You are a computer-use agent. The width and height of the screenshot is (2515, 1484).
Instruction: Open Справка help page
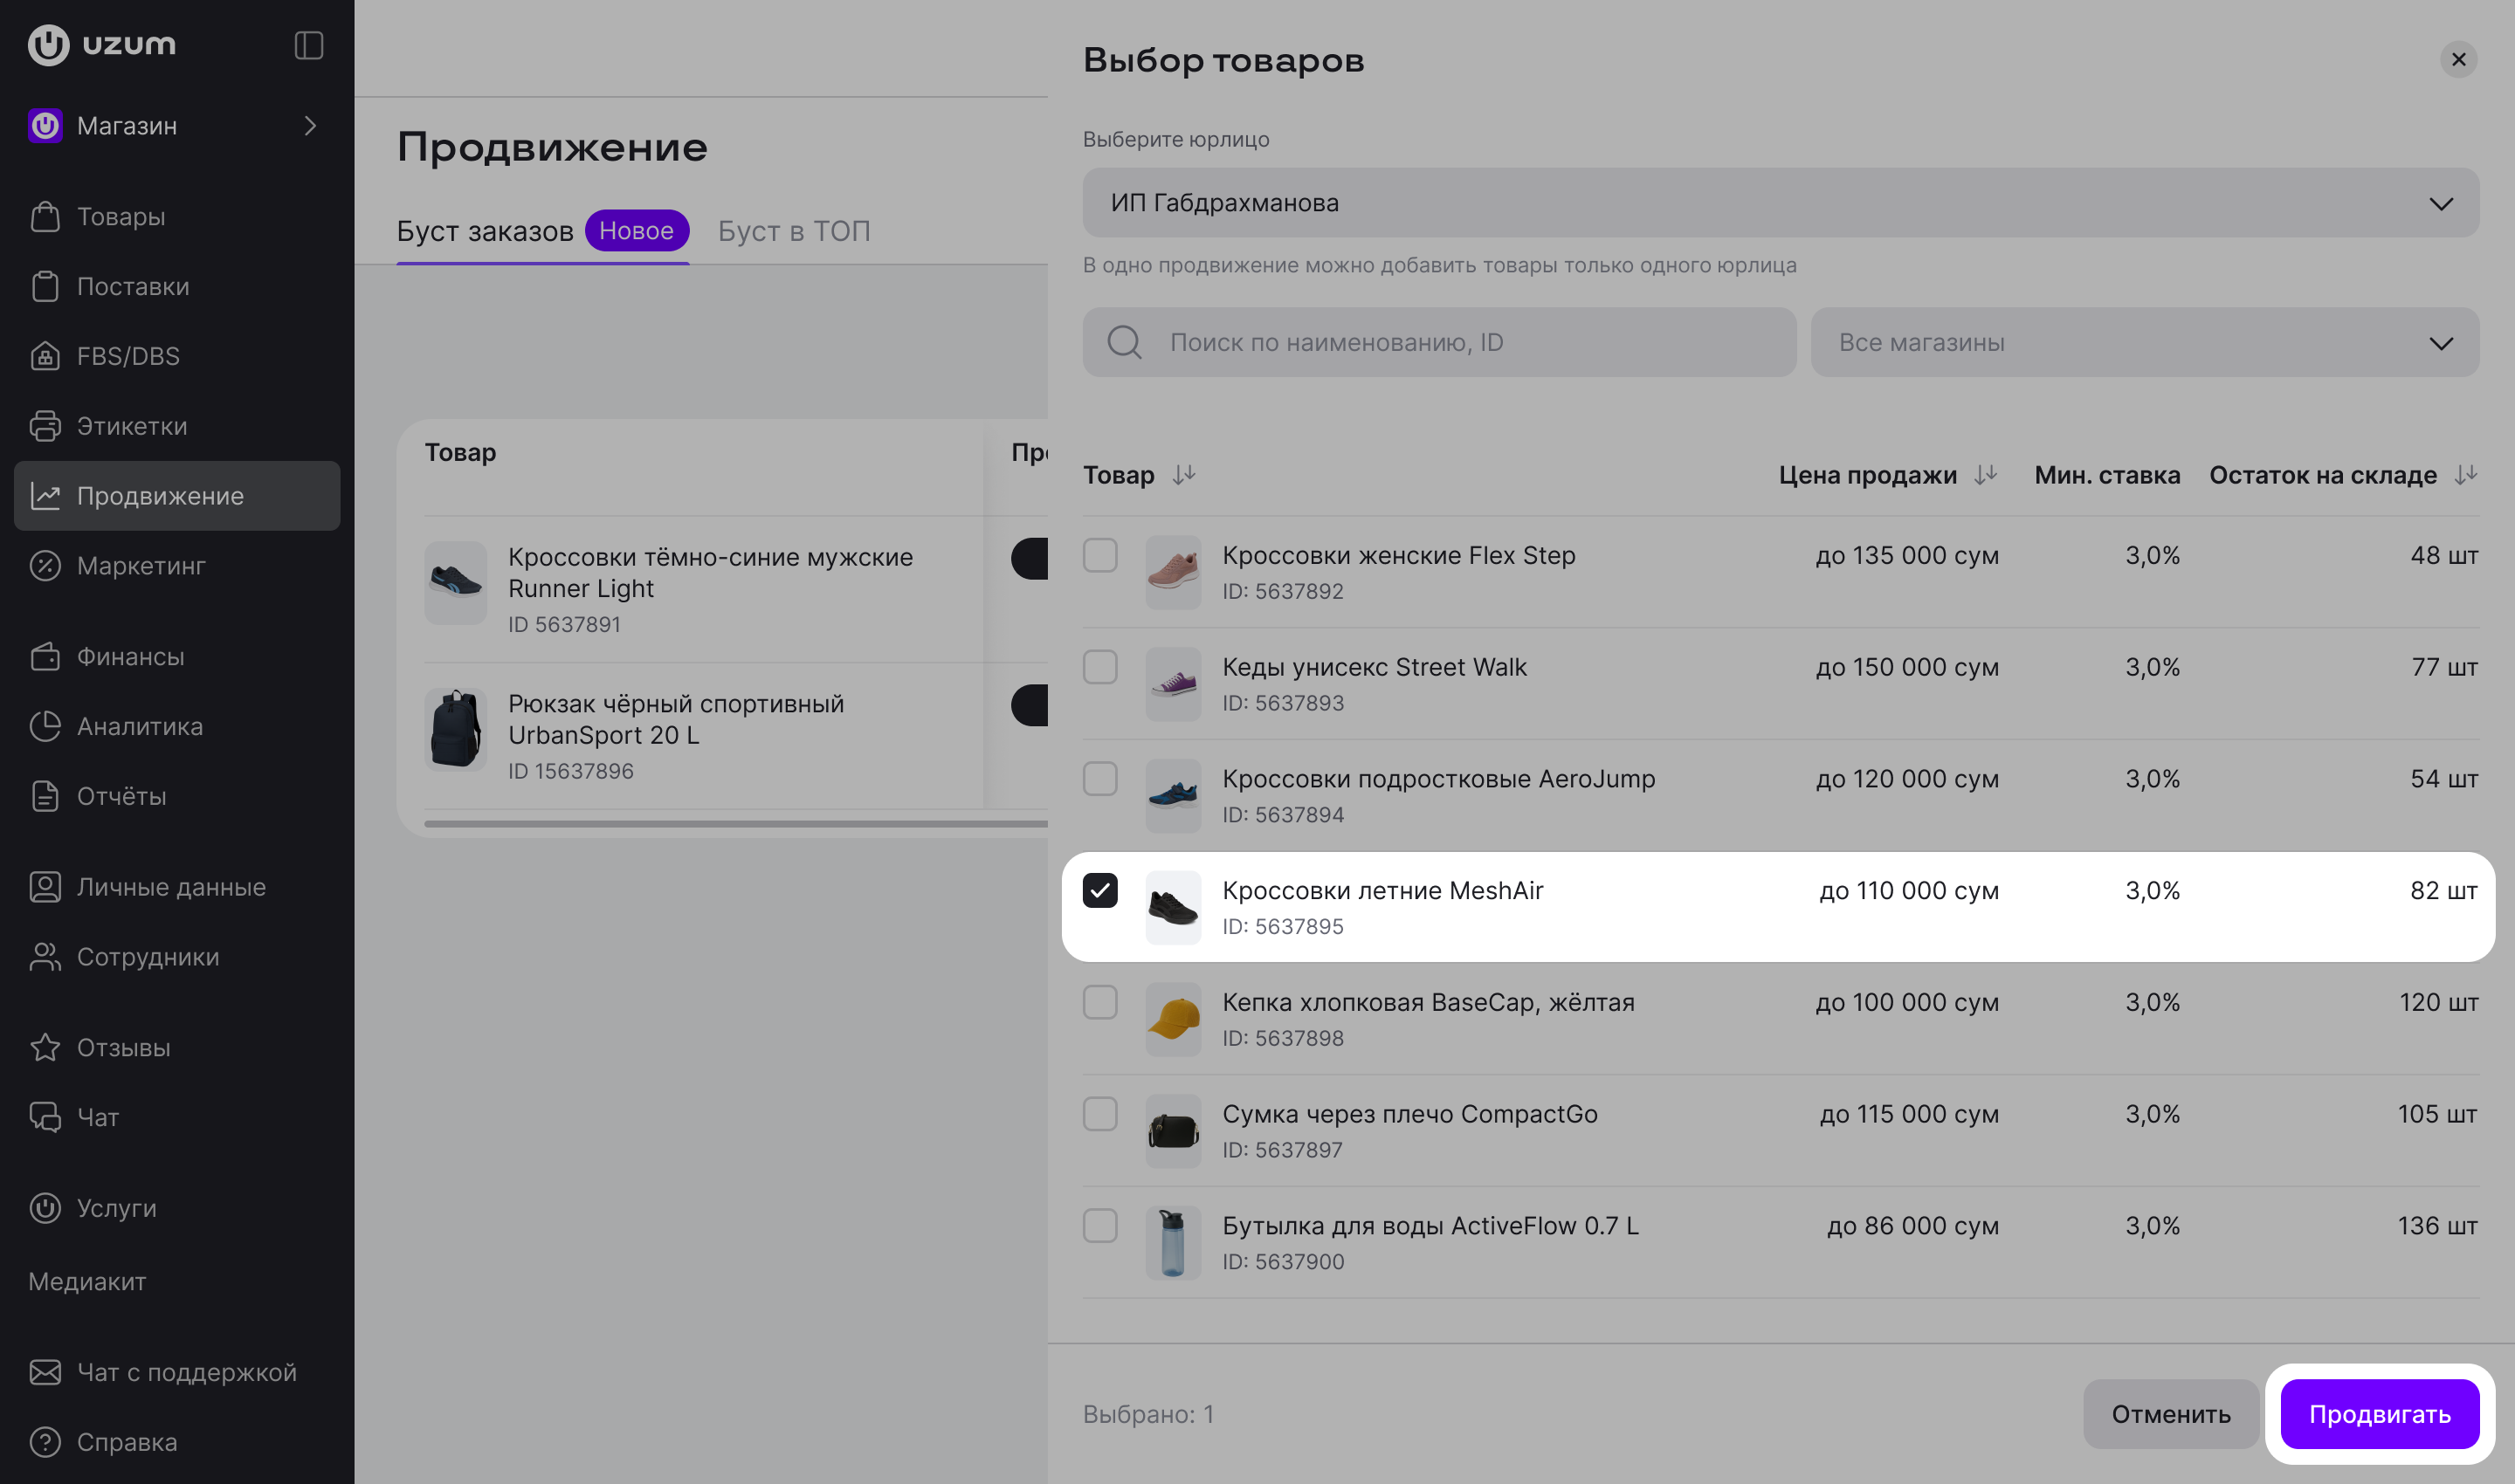point(177,1442)
